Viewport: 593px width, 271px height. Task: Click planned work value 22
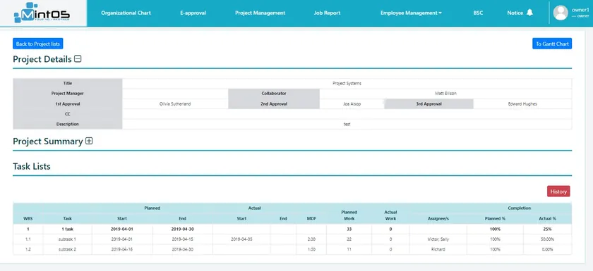tap(349, 239)
